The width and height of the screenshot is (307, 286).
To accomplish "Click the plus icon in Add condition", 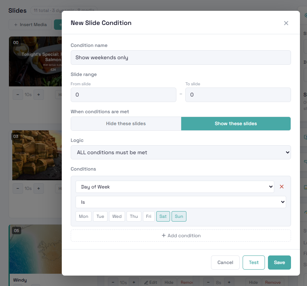I will [x=164, y=235].
